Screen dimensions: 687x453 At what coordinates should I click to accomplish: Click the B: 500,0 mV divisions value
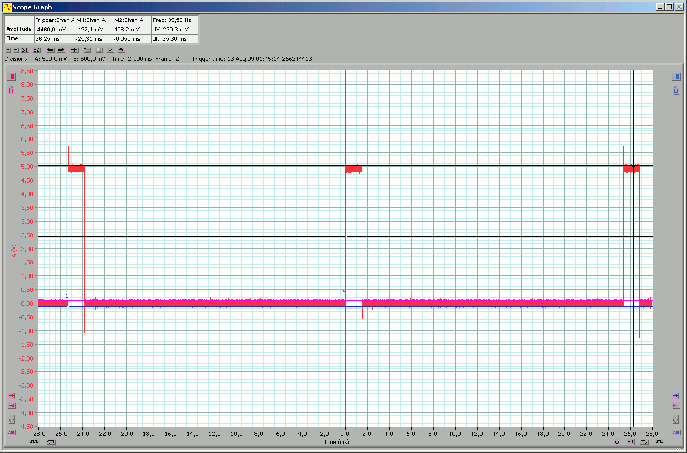coord(89,59)
